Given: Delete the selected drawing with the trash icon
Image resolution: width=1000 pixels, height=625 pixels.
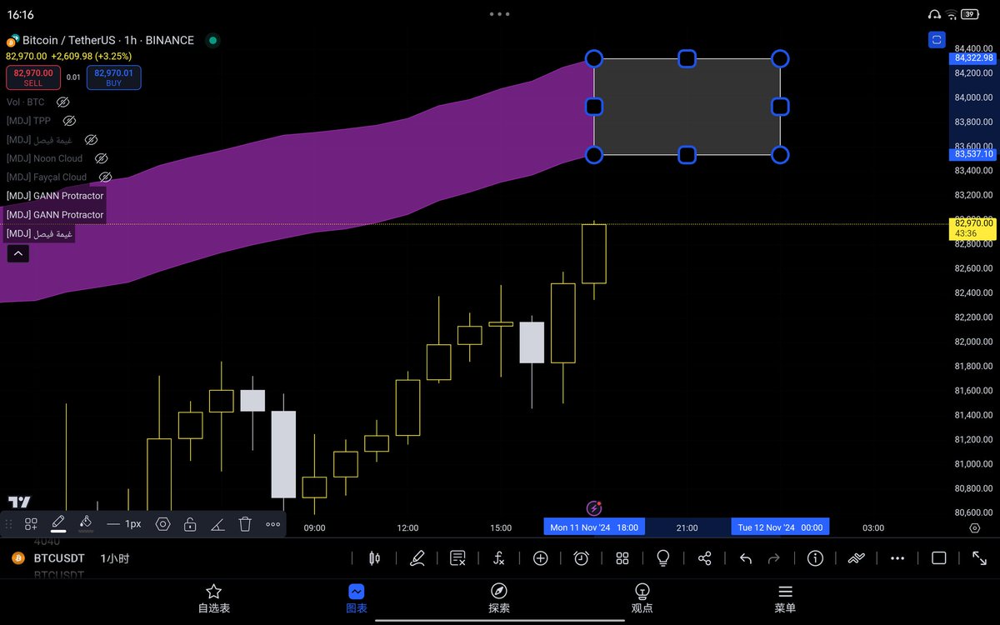Looking at the screenshot, I should (x=245, y=524).
